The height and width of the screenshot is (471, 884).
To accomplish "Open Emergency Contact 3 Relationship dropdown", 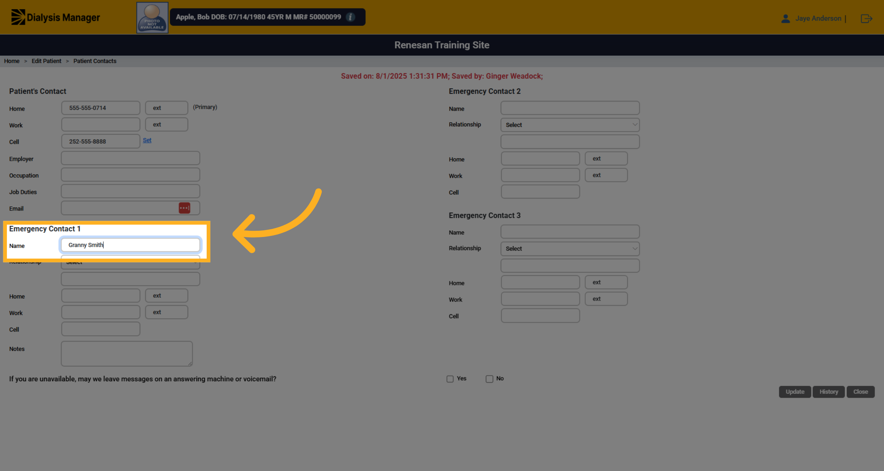I will point(570,249).
